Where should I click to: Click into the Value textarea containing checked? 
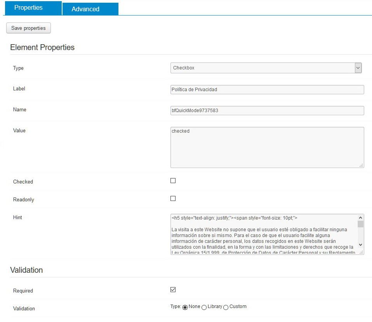point(267,147)
